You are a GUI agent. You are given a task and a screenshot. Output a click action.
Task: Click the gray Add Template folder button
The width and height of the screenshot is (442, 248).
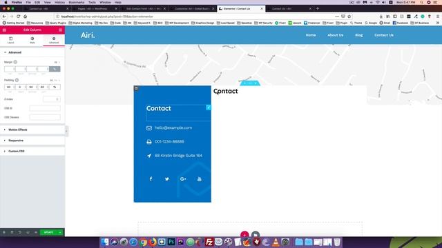point(256,234)
